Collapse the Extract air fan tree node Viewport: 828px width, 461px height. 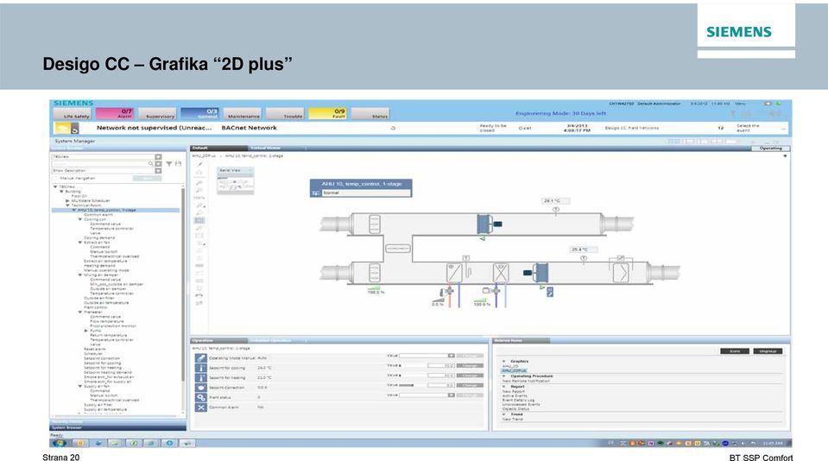click(80, 243)
